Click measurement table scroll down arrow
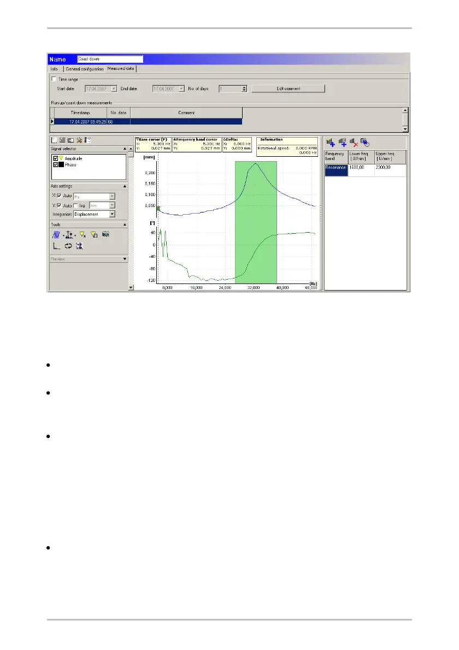The width and height of the screenshot is (459, 650). pos(405,129)
